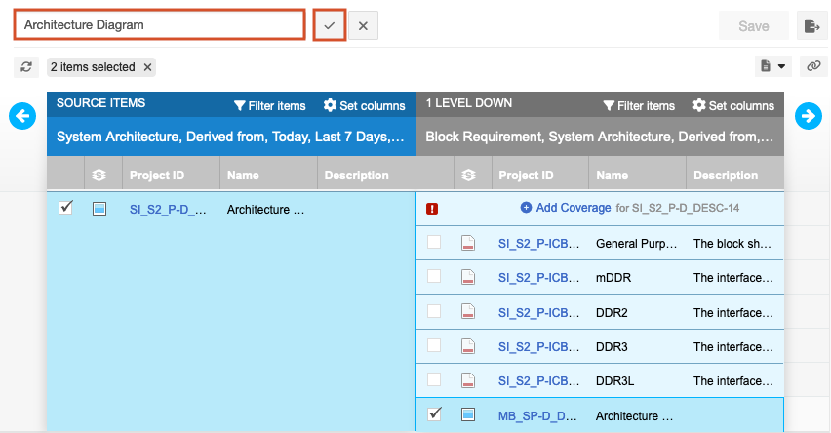Select the mDDR row checkbox
The width and height of the screenshot is (831, 433).
click(x=434, y=277)
